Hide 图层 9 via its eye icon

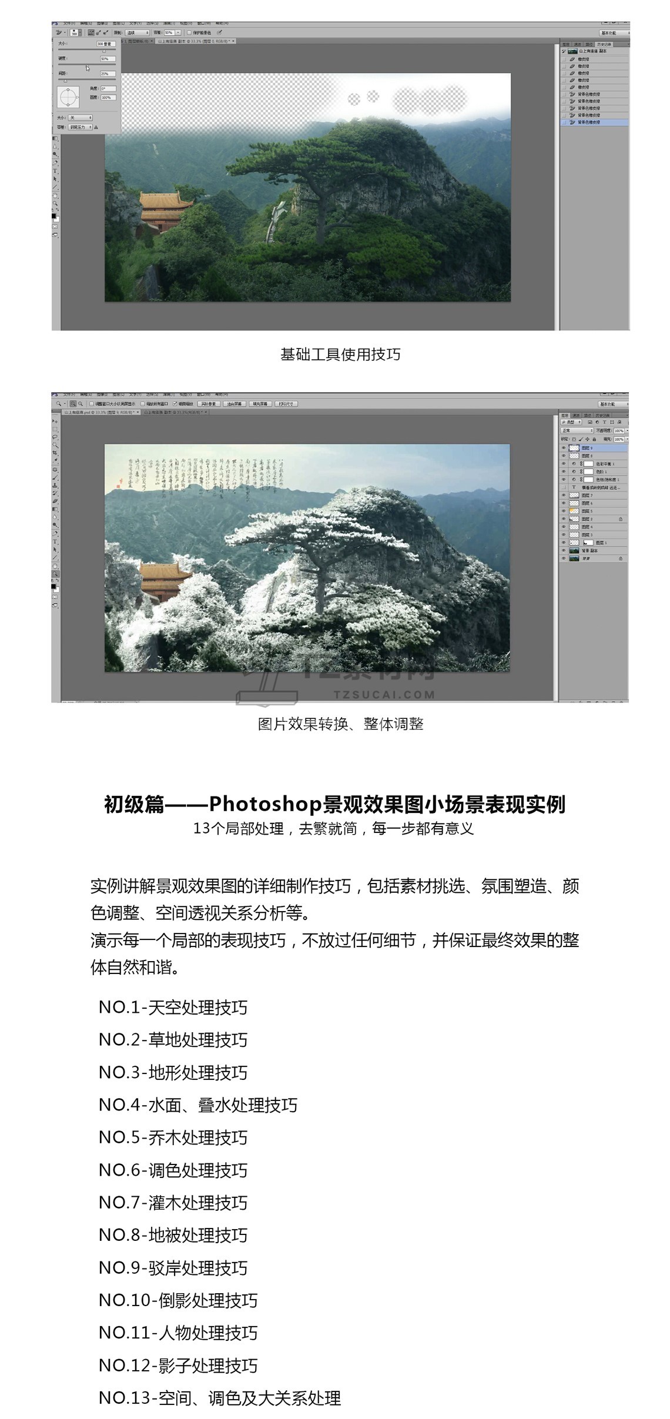(564, 448)
